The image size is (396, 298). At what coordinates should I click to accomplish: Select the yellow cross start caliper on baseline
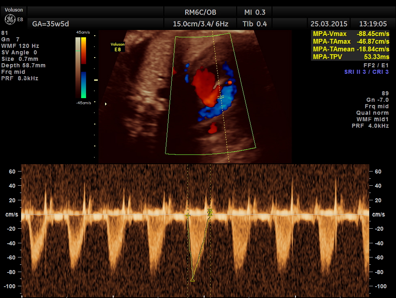point(187,216)
